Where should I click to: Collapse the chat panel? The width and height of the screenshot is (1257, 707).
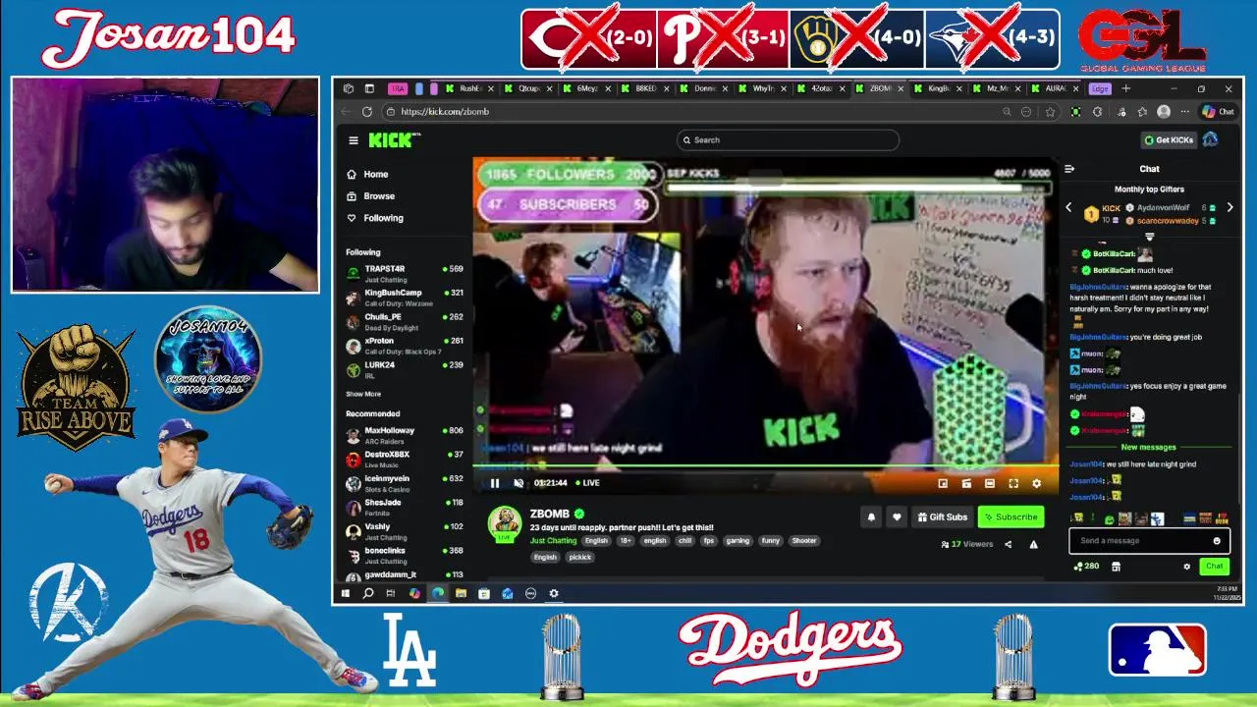coord(1069,169)
